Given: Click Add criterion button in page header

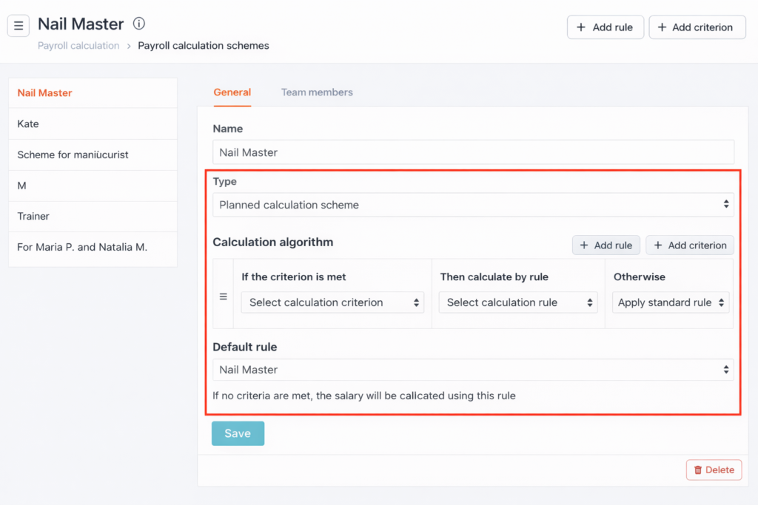Looking at the screenshot, I should pos(697,27).
